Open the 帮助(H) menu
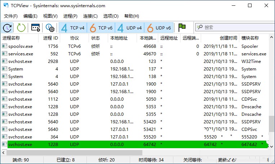275x164 pixels. click(132, 16)
